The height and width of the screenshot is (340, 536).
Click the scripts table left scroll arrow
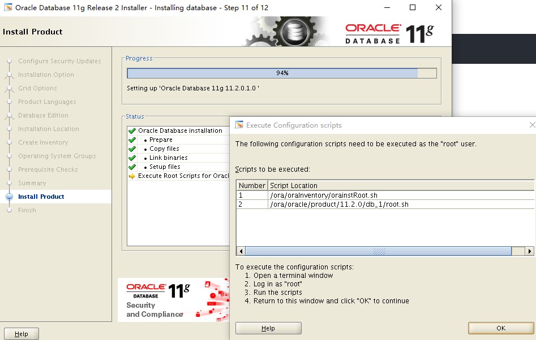pos(241,251)
